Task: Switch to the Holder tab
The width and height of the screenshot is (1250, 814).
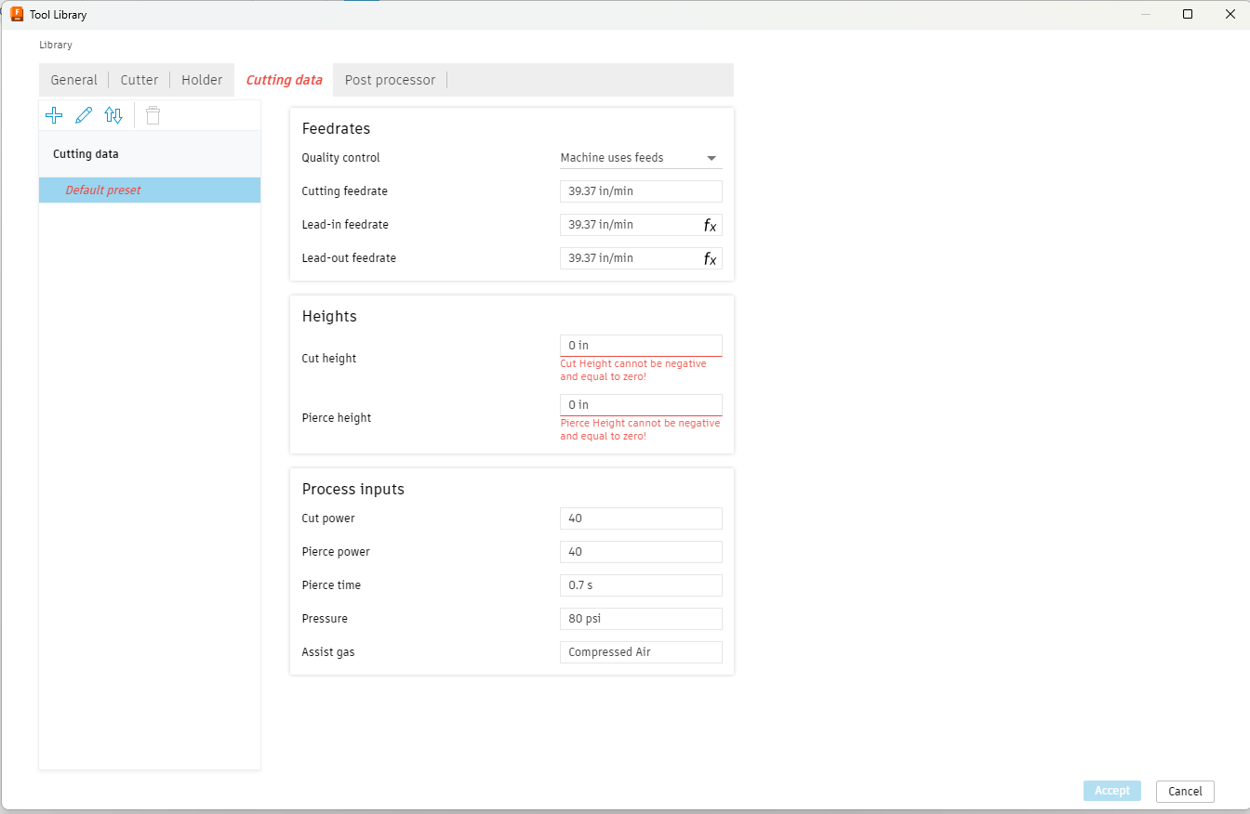Action: tap(201, 79)
